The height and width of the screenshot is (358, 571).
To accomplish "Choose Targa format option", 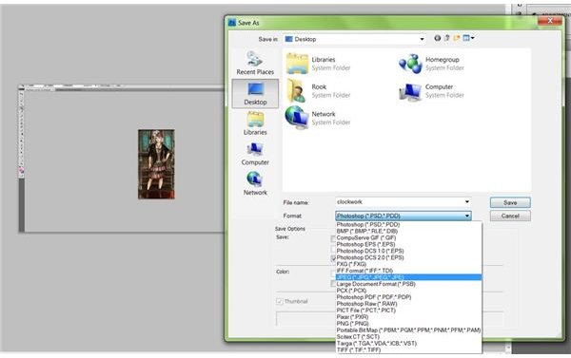I will [408, 343].
